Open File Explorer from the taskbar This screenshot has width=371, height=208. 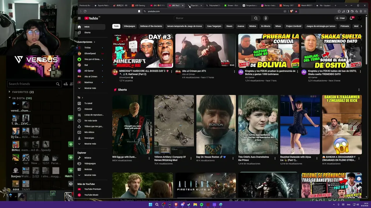[195, 205]
